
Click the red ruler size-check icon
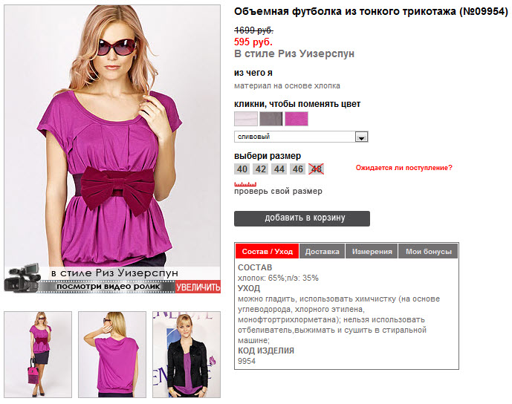(x=245, y=184)
